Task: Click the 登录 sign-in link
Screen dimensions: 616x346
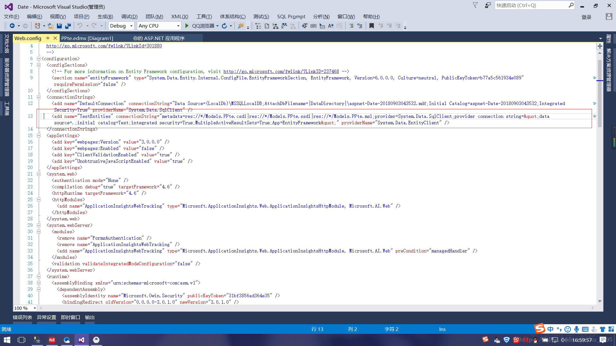Action: (x=586, y=17)
